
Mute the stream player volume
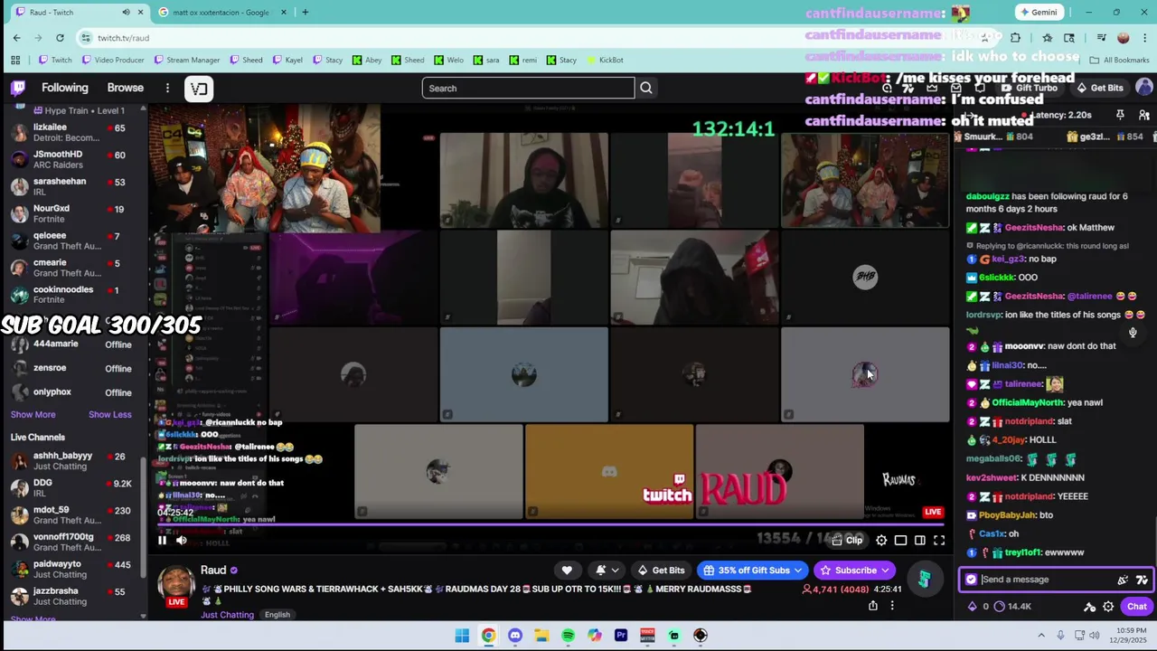pos(182,541)
